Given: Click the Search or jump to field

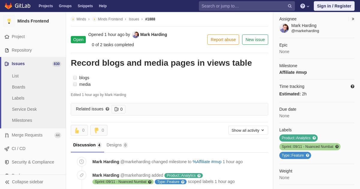Looking at the screenshot, I should [x=247, y=6].
